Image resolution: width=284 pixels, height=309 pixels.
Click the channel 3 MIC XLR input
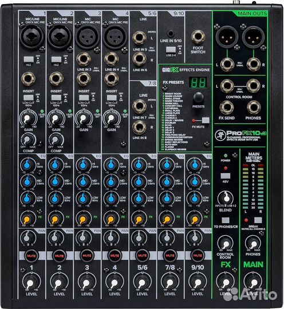click(88, 37)
